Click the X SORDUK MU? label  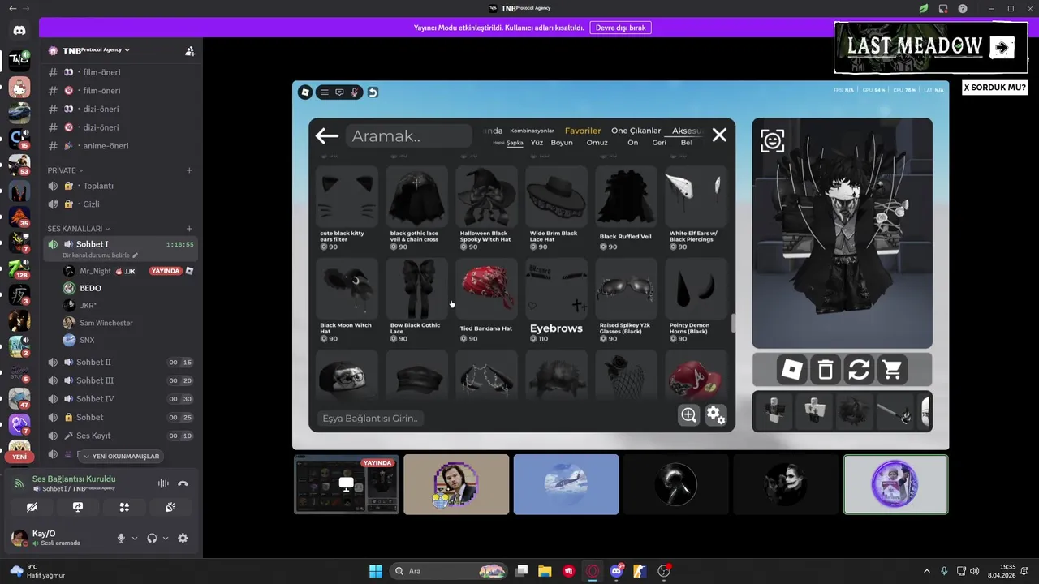[x=995, y=88]
